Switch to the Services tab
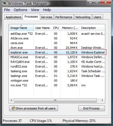 (x=46, y=17)
